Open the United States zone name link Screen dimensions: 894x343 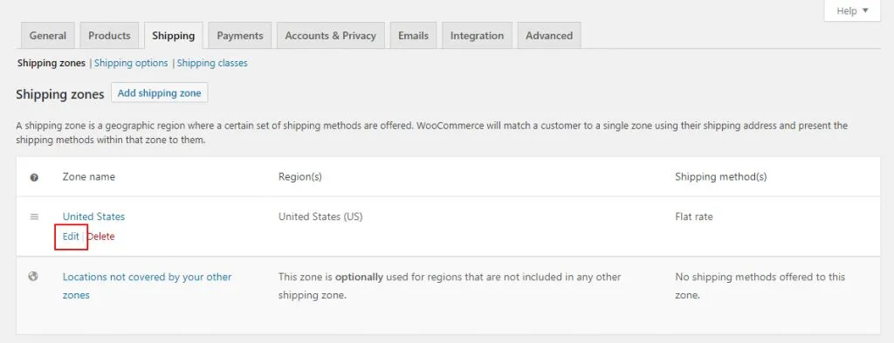(x=93, y=216)
